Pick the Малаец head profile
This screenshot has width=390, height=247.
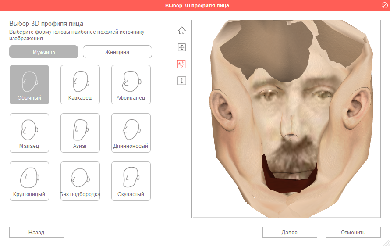tap(29, 133)
